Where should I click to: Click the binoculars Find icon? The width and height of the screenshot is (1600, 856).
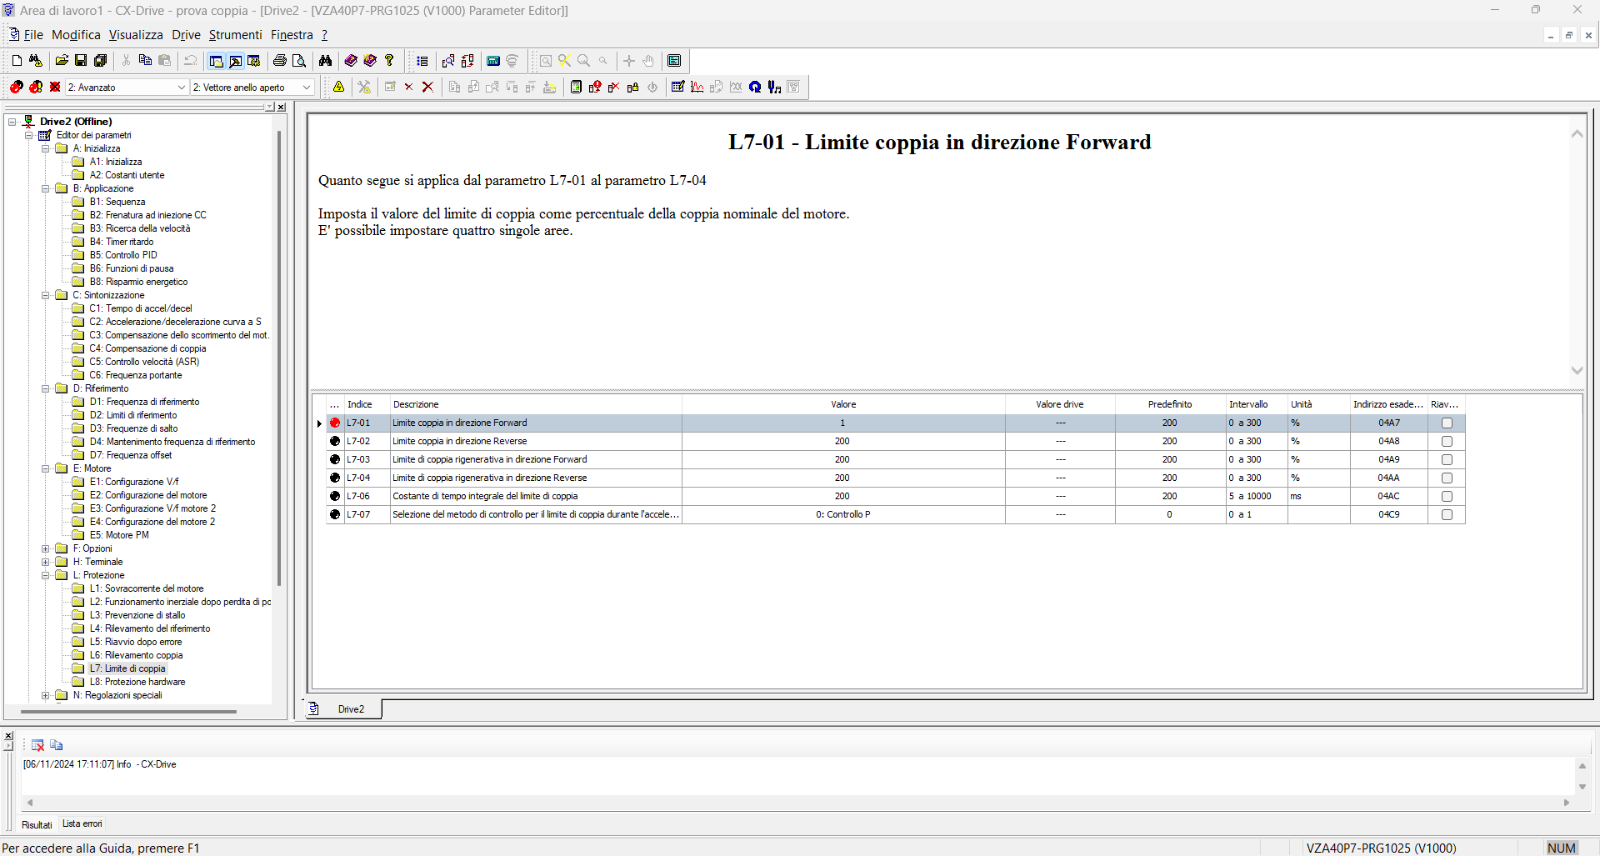click(x=325, y=61)
